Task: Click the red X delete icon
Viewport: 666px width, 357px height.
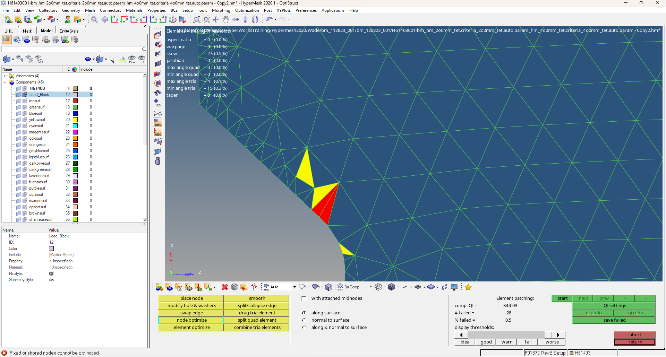Action: click(x=225, y=287)
